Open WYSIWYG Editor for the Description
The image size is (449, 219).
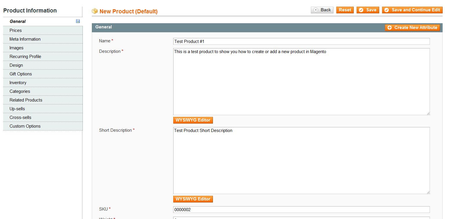pyautogui.click(x=193, y=120)
